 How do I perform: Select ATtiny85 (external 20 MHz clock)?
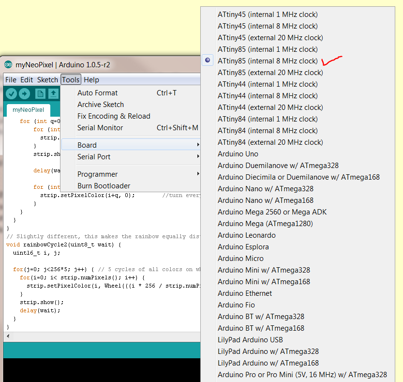[x=270, y=73]
